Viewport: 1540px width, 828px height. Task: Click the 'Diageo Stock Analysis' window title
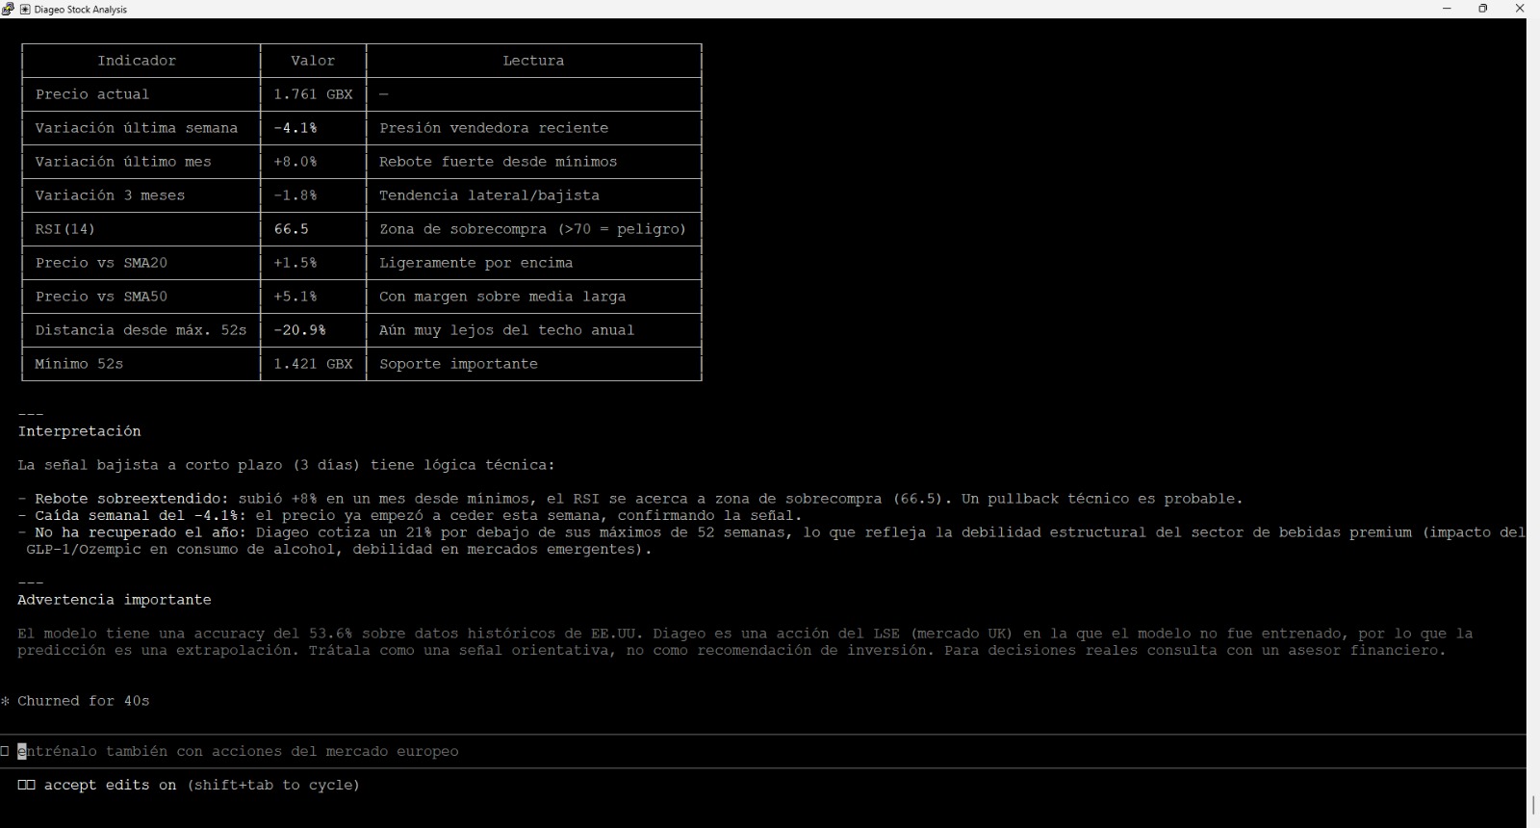coord(80,10)
